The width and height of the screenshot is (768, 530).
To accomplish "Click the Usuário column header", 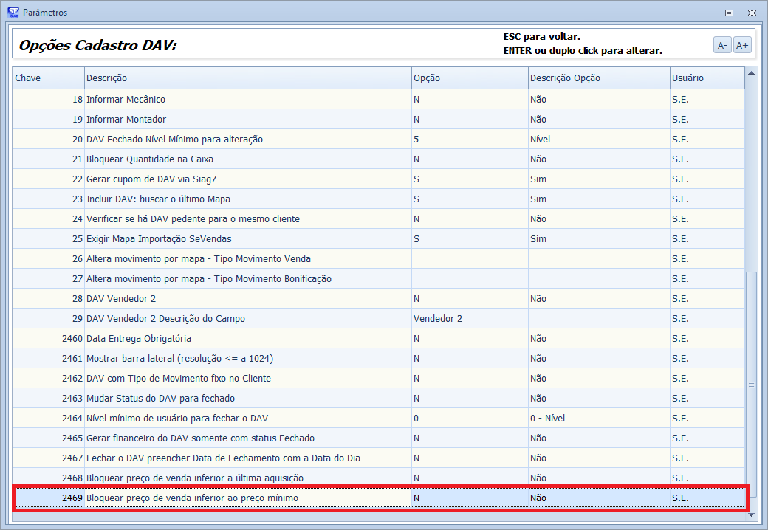I will (706, 78).
